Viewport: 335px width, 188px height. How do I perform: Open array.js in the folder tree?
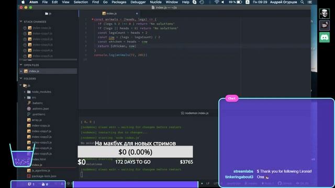coord(37,120)
